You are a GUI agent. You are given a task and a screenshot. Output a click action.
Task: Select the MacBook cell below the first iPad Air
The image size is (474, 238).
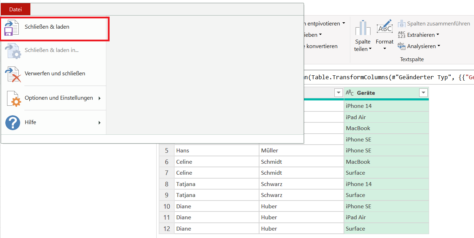point(386,128)
